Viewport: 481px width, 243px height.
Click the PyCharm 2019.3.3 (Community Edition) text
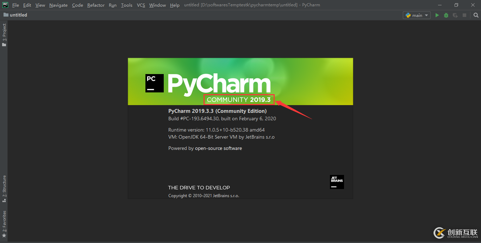point(218,111)
